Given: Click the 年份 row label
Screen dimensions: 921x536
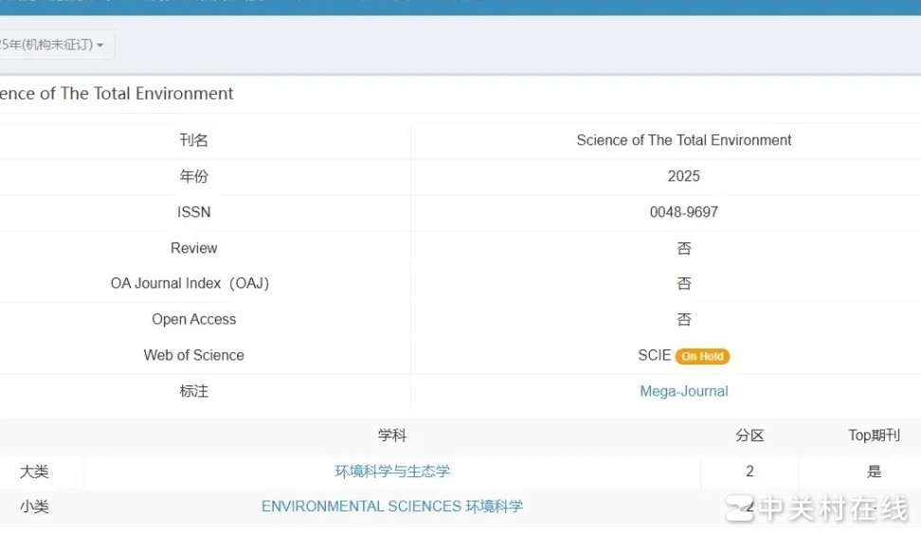Looking at the screenshot, I should click(194, 176).
